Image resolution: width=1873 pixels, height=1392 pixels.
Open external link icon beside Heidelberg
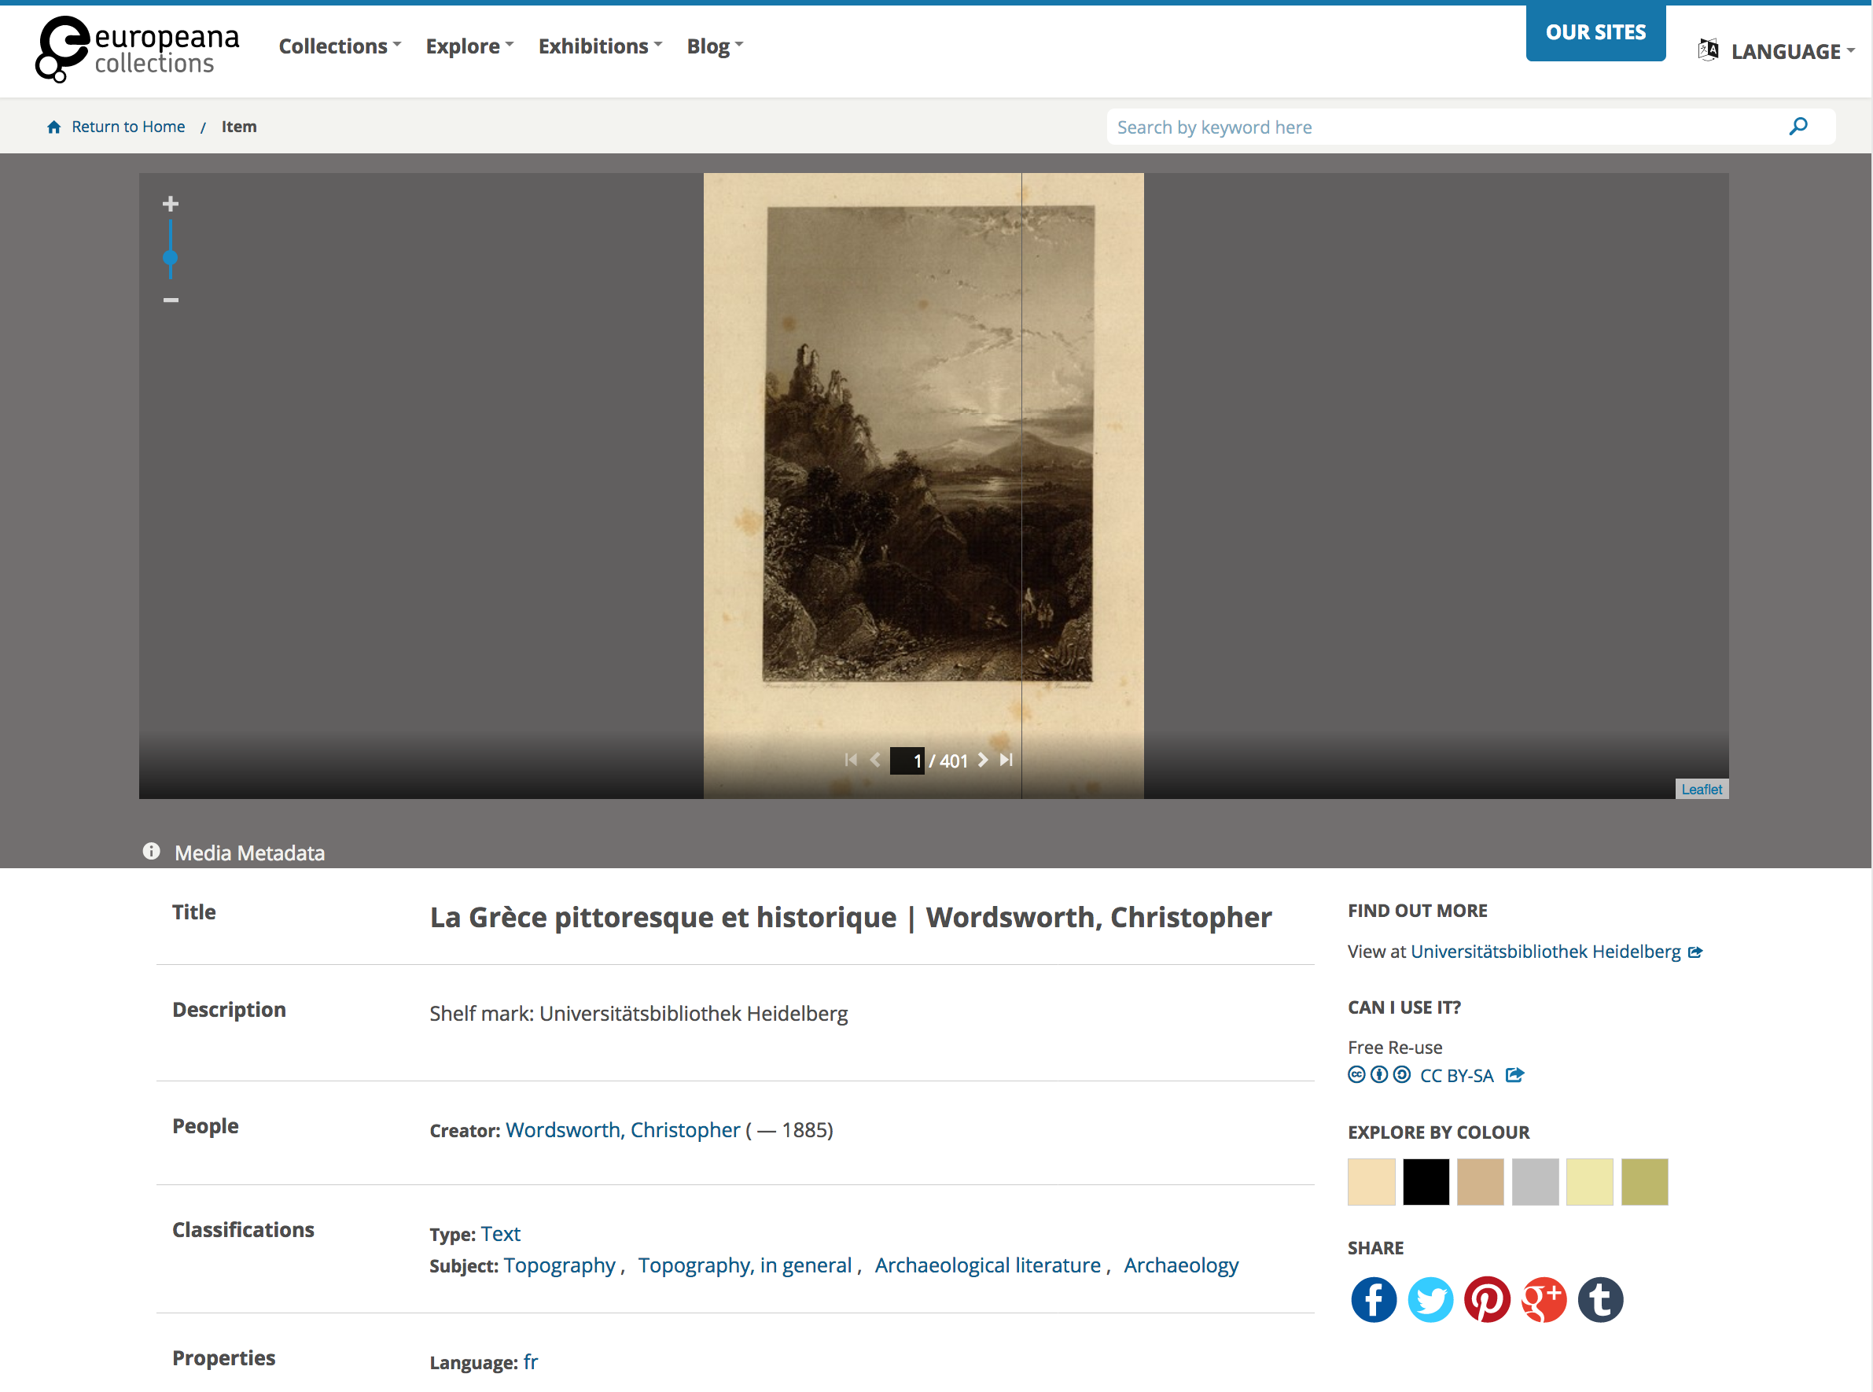point(1695,952)
